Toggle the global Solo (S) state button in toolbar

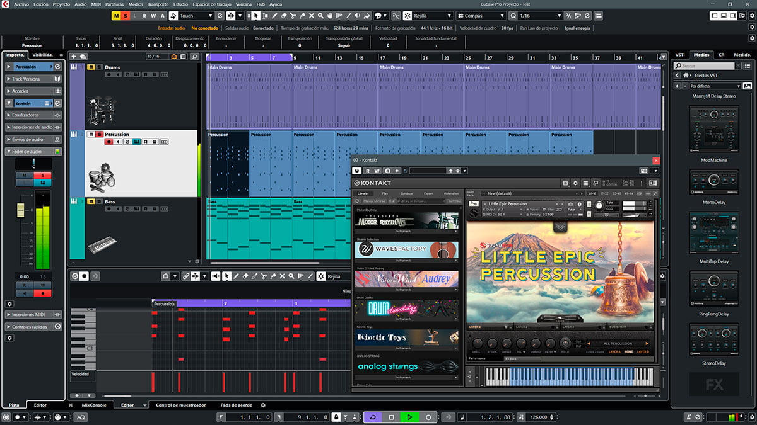[x=126, y=16]
